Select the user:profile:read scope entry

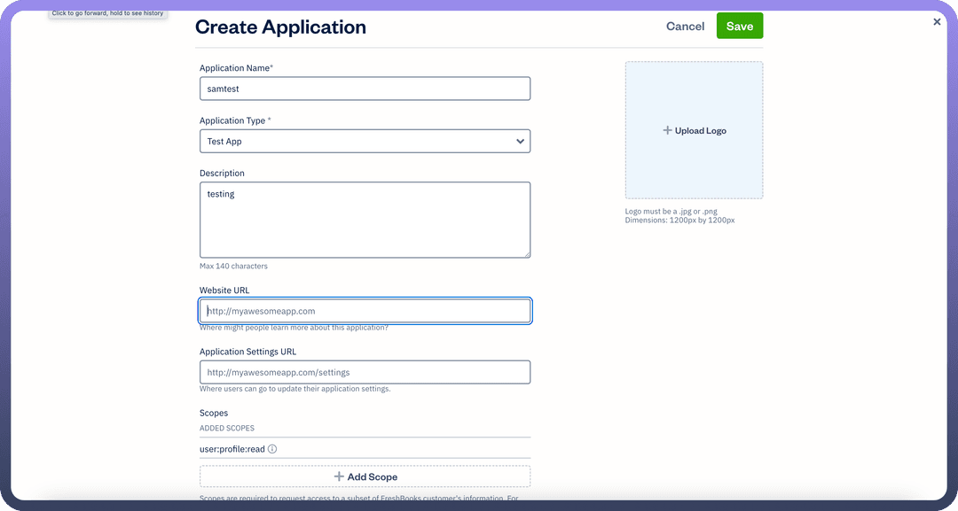click(x=232, y=449)
